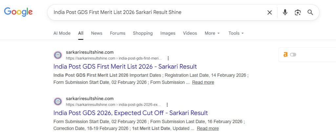Start voice search with microphone
The image size is (336, 133).
285,12
